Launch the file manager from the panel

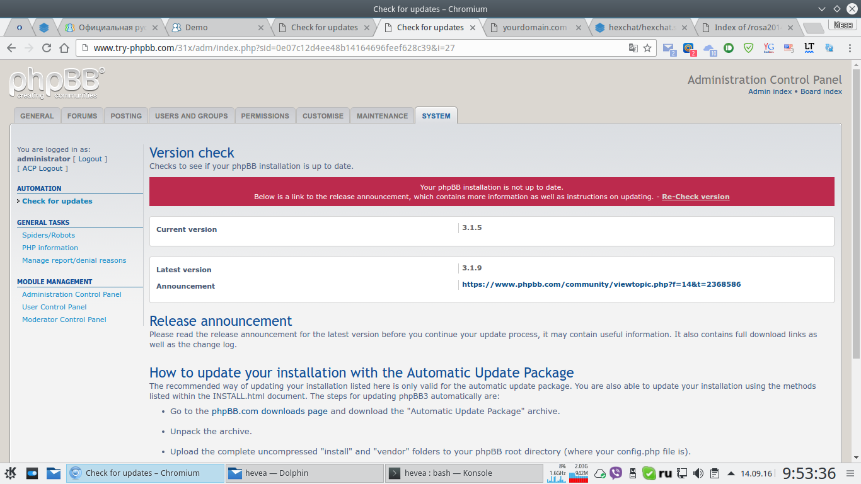[54, 473]
